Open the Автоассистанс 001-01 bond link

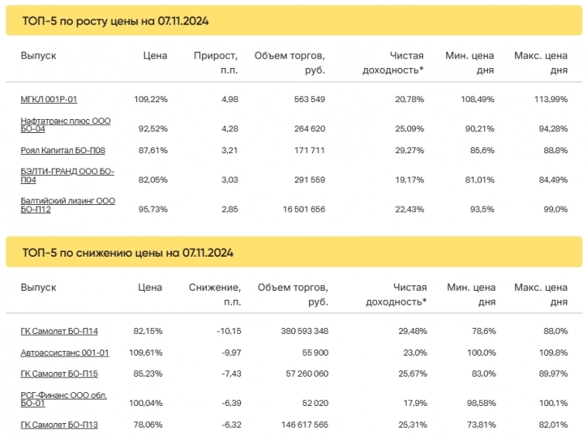(64, 353)
